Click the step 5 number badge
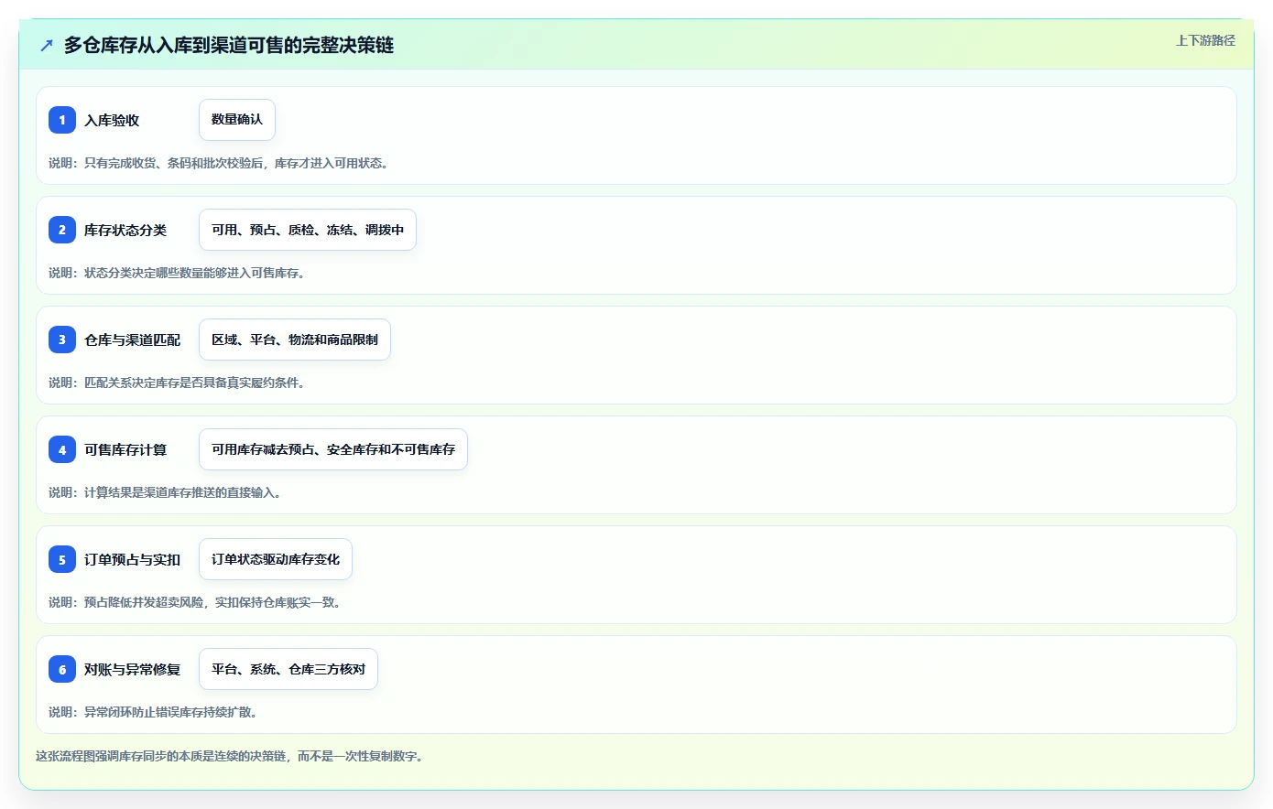The width and height of the screenshot is (1273, 809). pos(62,559)
